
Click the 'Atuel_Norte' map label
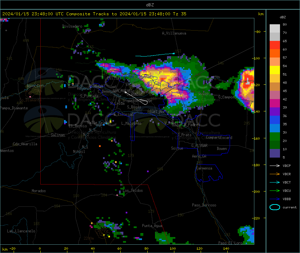point(158,112)
